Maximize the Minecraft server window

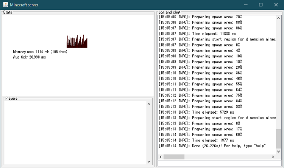coord(261,5)
